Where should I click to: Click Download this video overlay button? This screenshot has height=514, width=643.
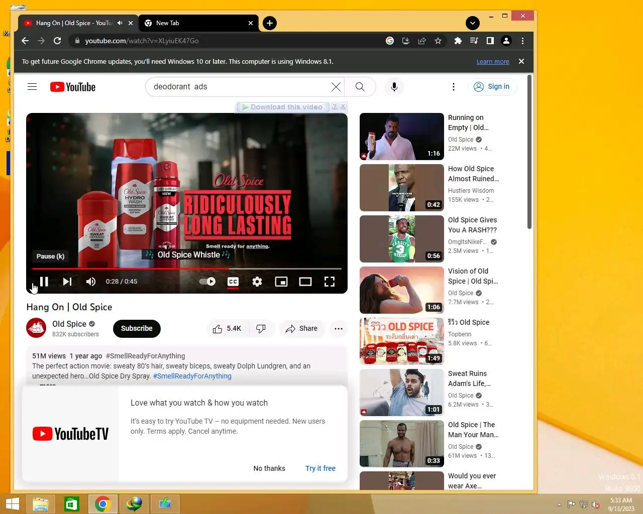pyautogui.click(x=282, y=107)
